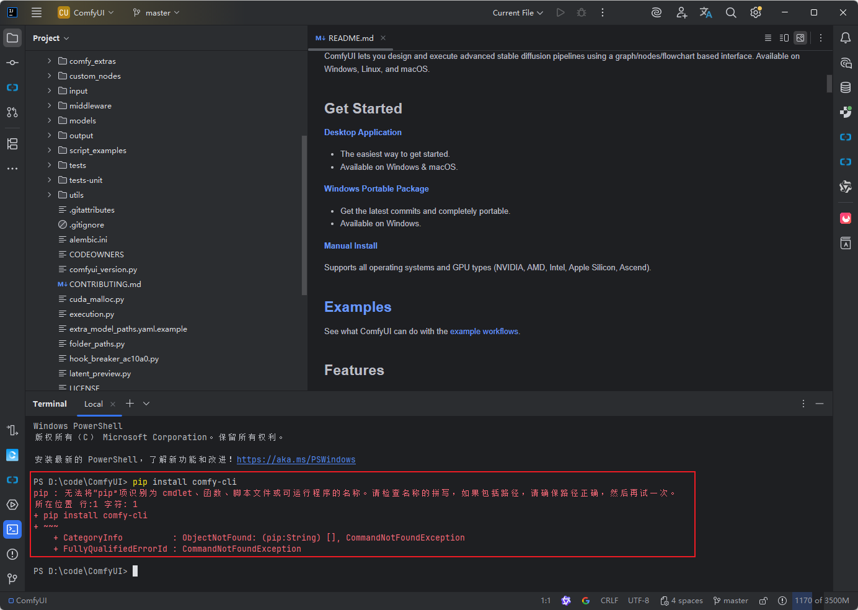
Task: Open terminal options menu
Action: (803, 404)
